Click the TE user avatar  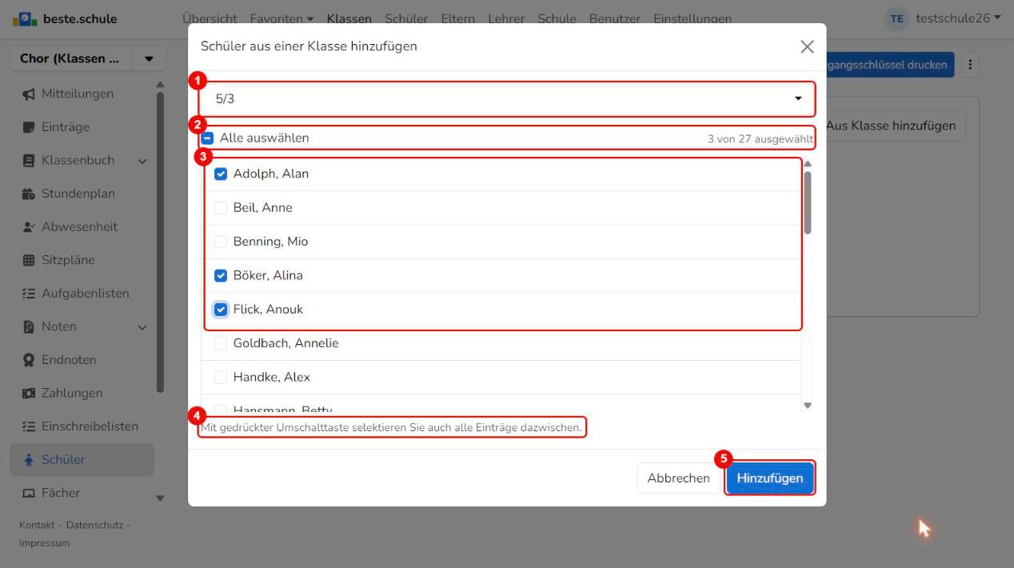pos(898,18)
